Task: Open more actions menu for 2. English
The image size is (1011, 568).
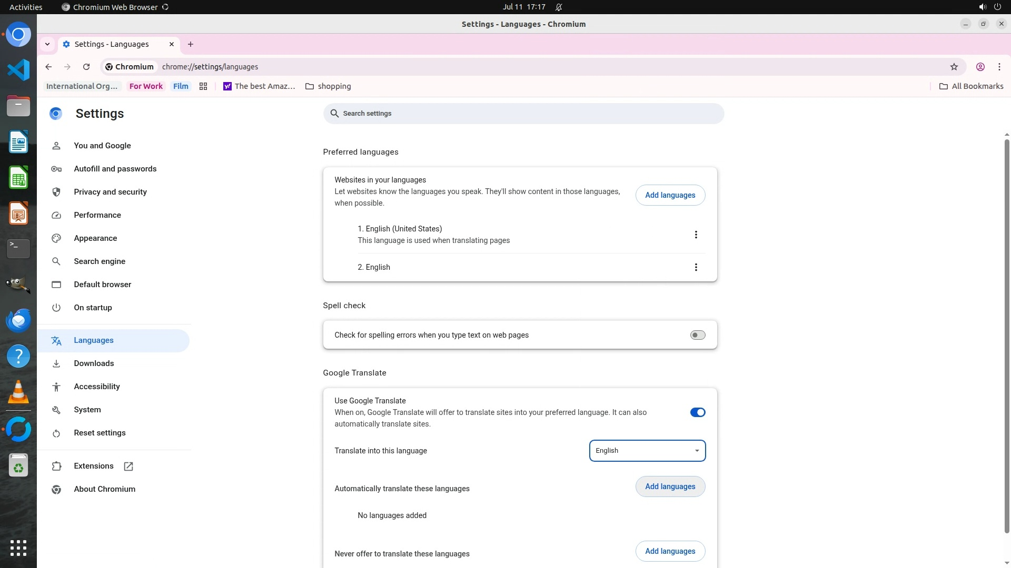Action: coord(696,267)
